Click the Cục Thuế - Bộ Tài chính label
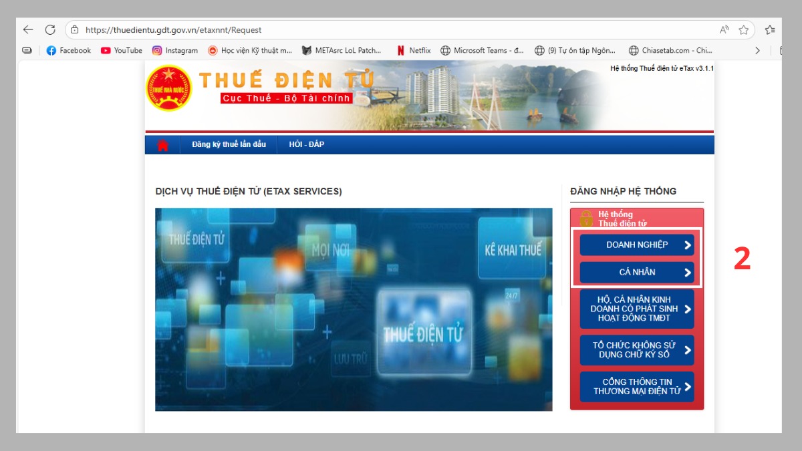The height and width of the screenshot is (451, 802). tap(287, 98)
